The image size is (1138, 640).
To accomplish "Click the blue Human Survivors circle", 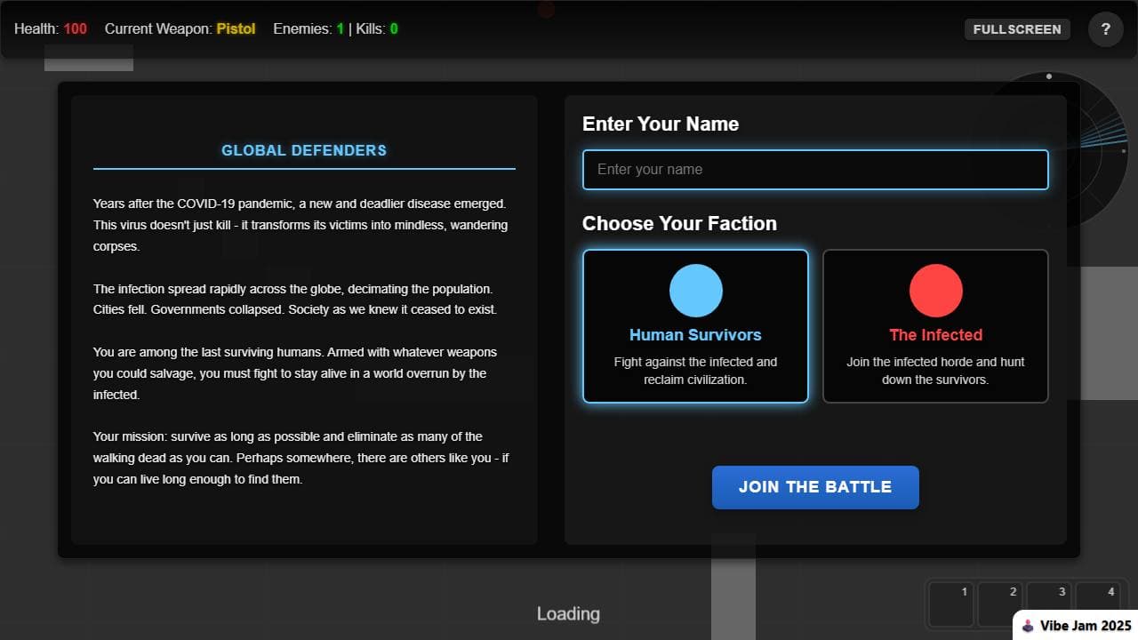I will 696,291.
